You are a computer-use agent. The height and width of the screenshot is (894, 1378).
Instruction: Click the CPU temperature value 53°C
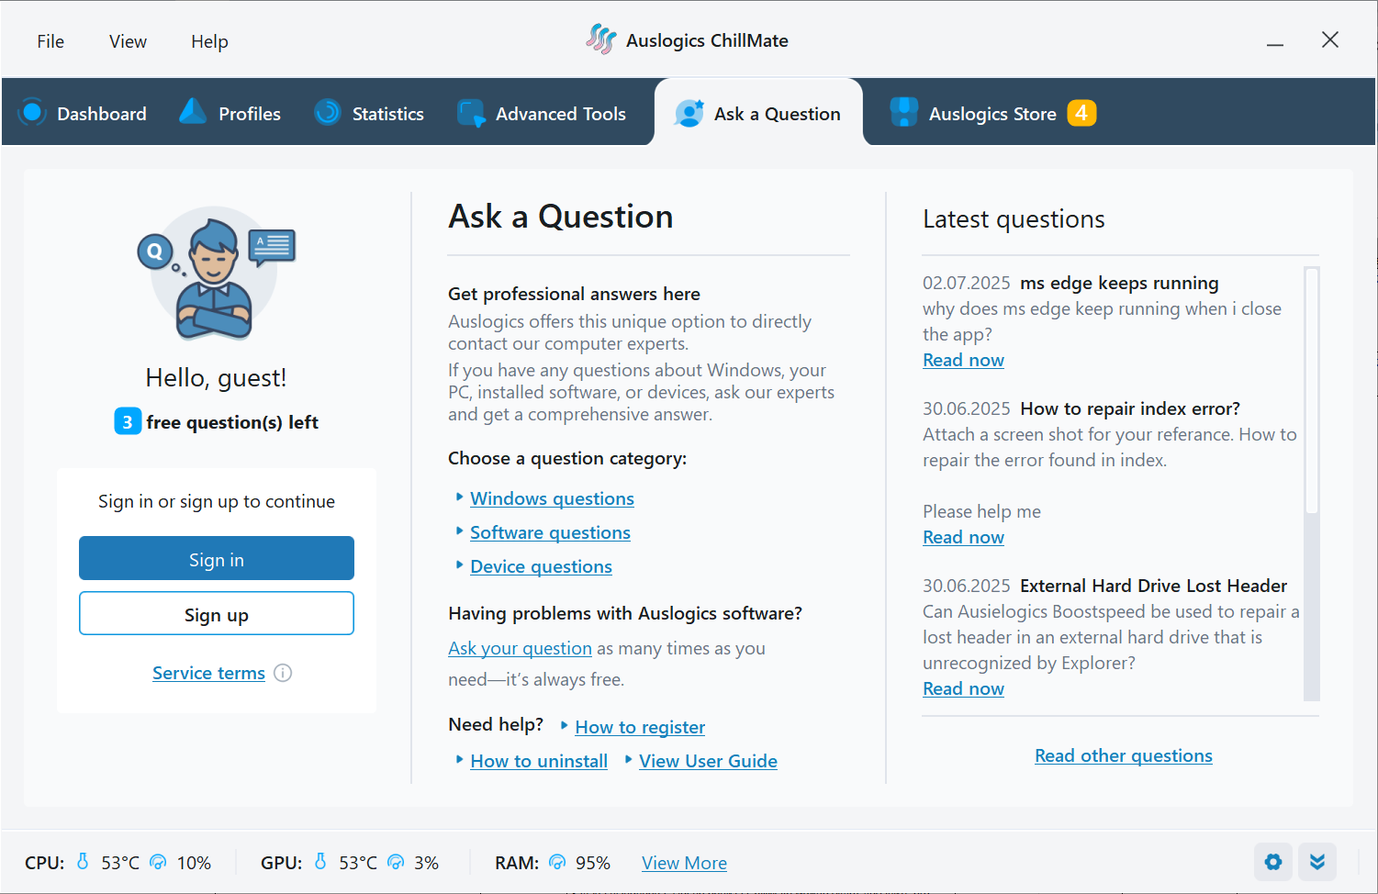(x=120, y=863)
